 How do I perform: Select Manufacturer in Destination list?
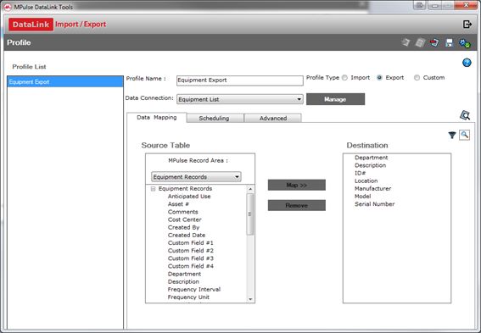coord(372,188)
